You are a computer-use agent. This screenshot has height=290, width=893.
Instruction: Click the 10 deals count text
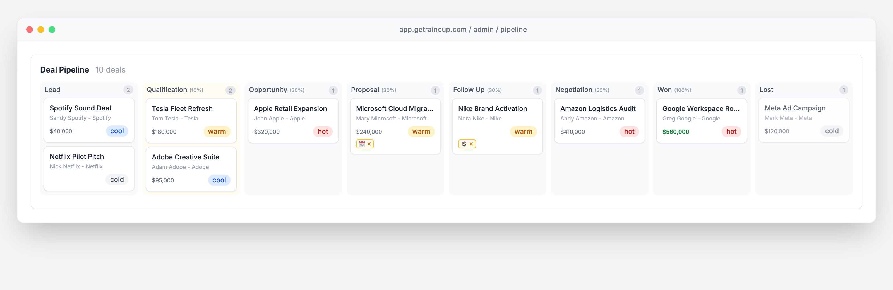tap(110, 70)
